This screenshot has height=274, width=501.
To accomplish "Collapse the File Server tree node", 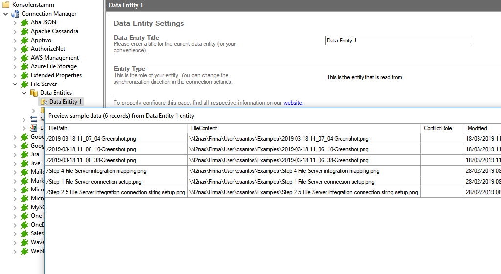I will 15,84.
